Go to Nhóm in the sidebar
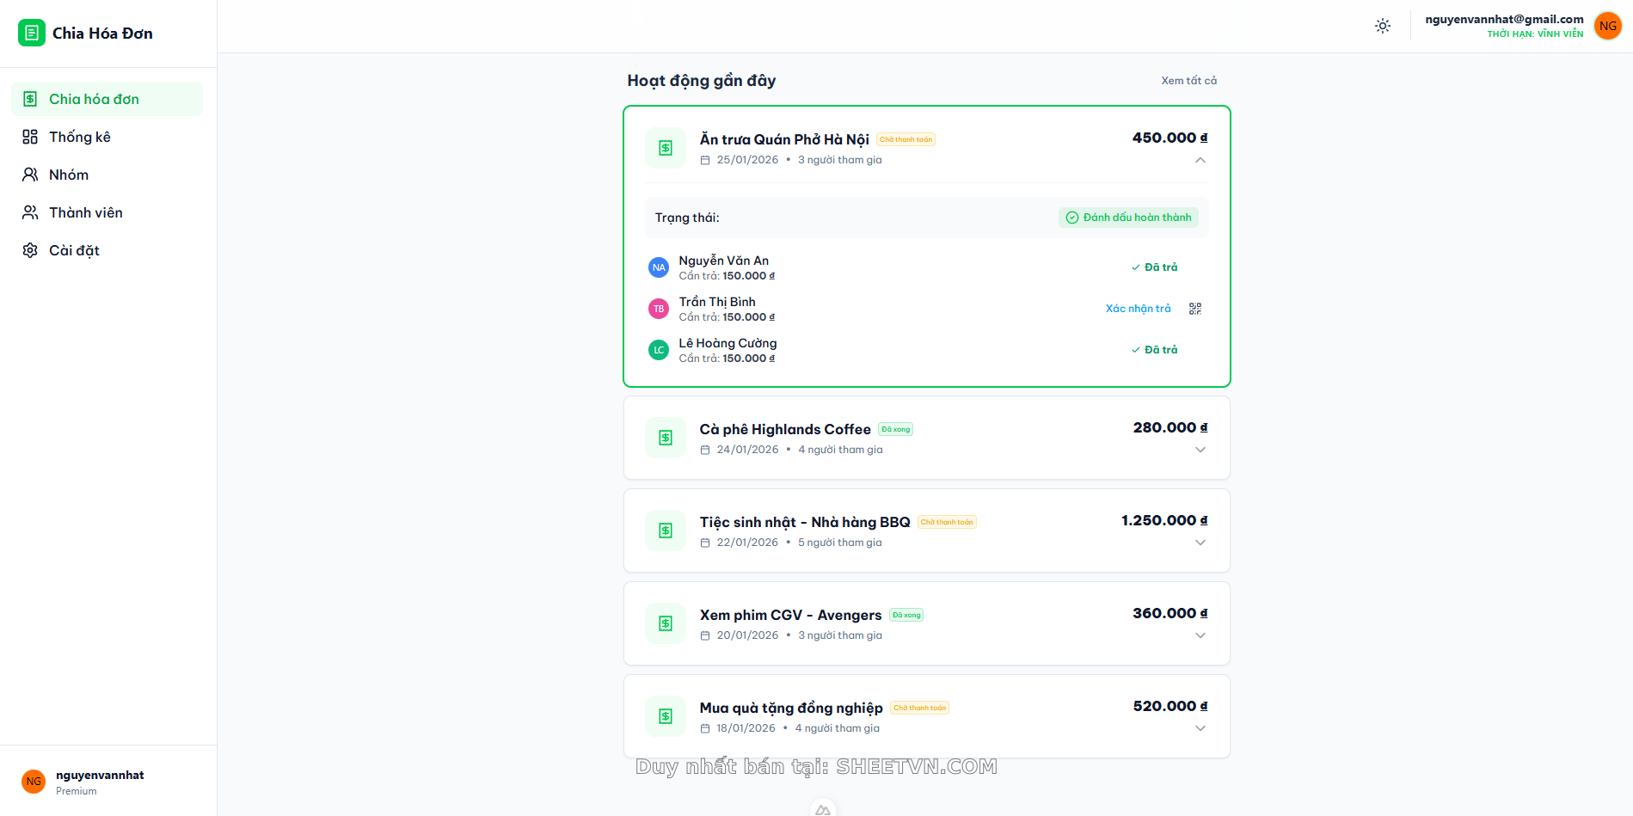This screenshot has height=816, width=1633. (x=68, y=175)
